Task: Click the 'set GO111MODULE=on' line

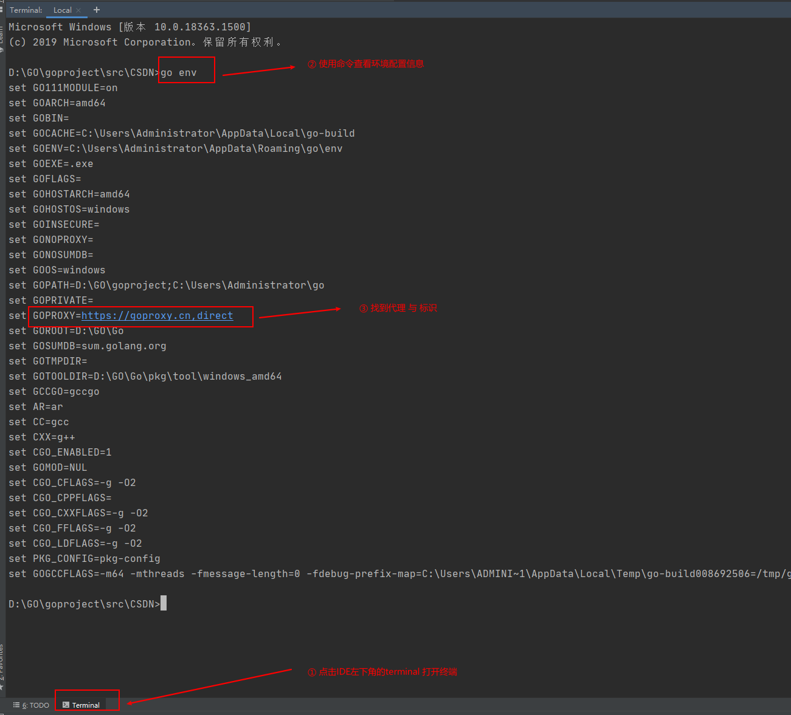Action: (63, 88)
